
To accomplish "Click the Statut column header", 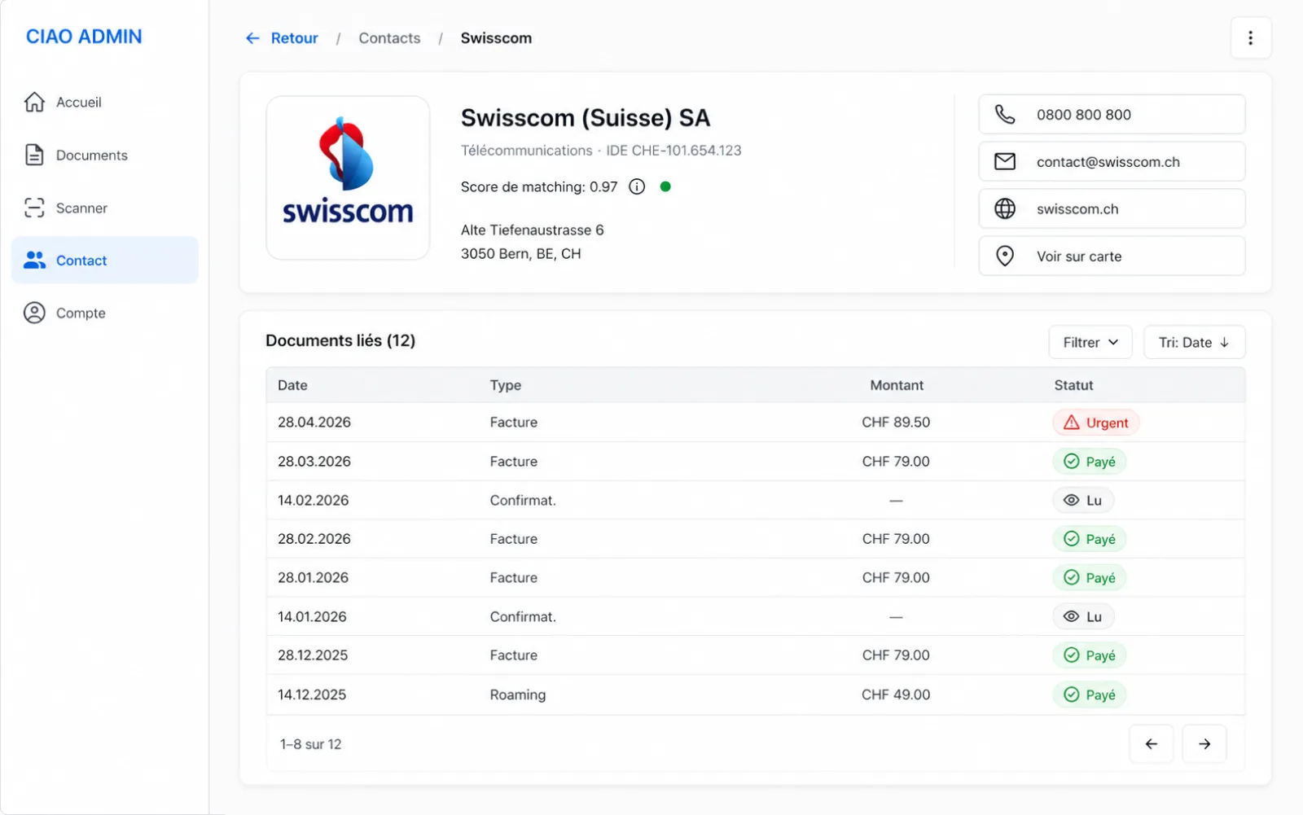I will (x=1073, y=385).
